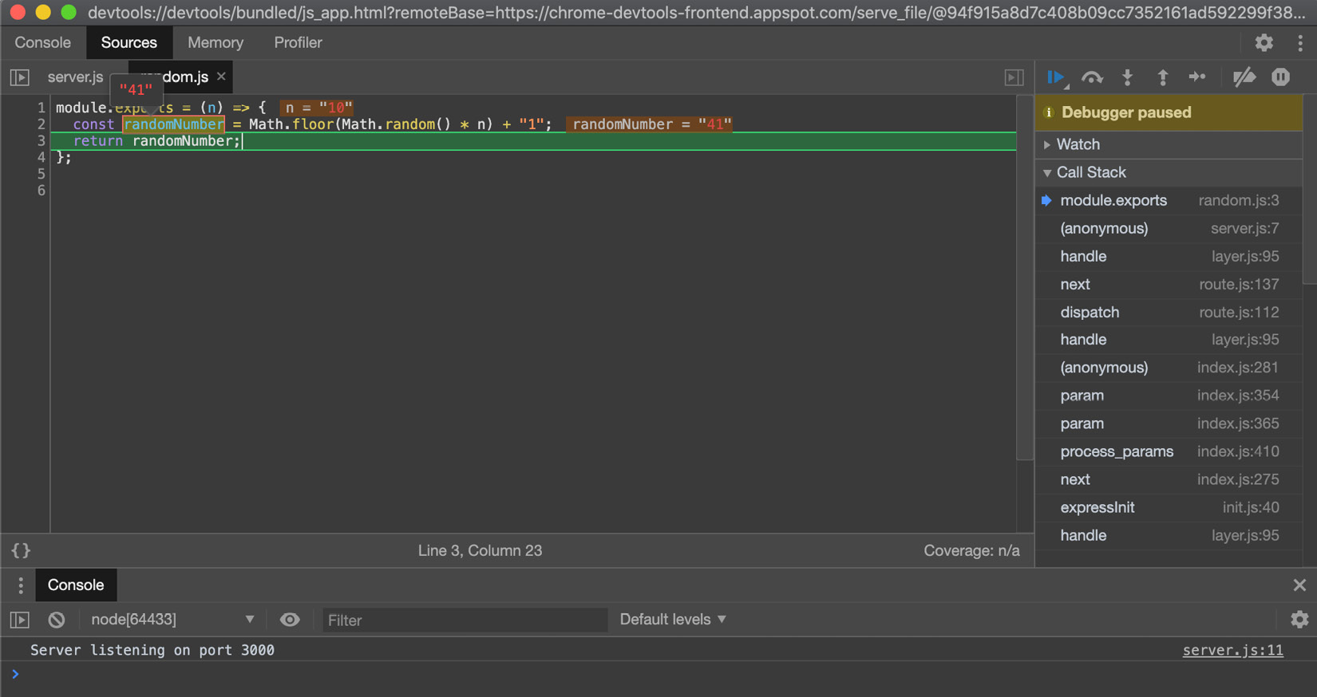This screenshot has width=1317, height=697.
Task: Click editor vertical scrollbar
Action: pyautogui.click(x=1025, y=278)
